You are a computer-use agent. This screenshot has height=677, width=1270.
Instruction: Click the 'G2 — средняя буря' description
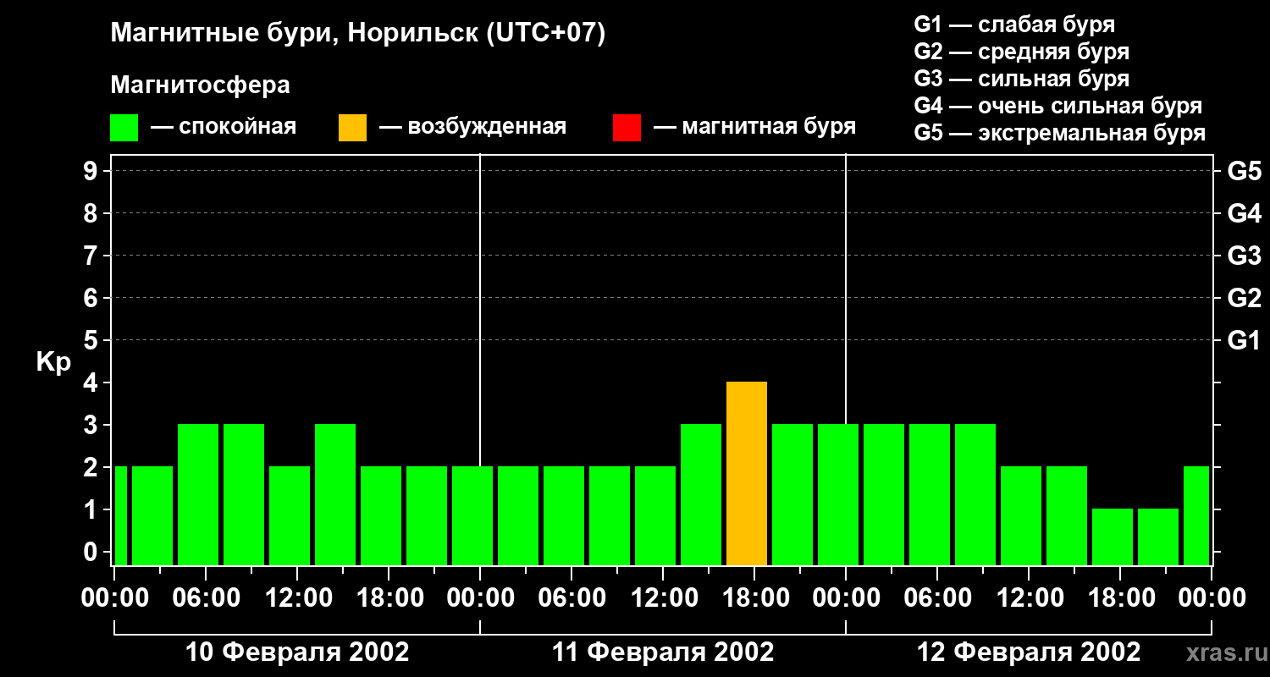point(1021,52)
